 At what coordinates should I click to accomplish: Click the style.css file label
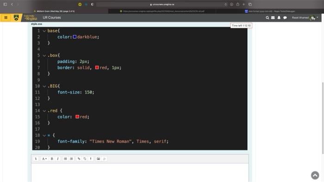[x=37, y=24]
